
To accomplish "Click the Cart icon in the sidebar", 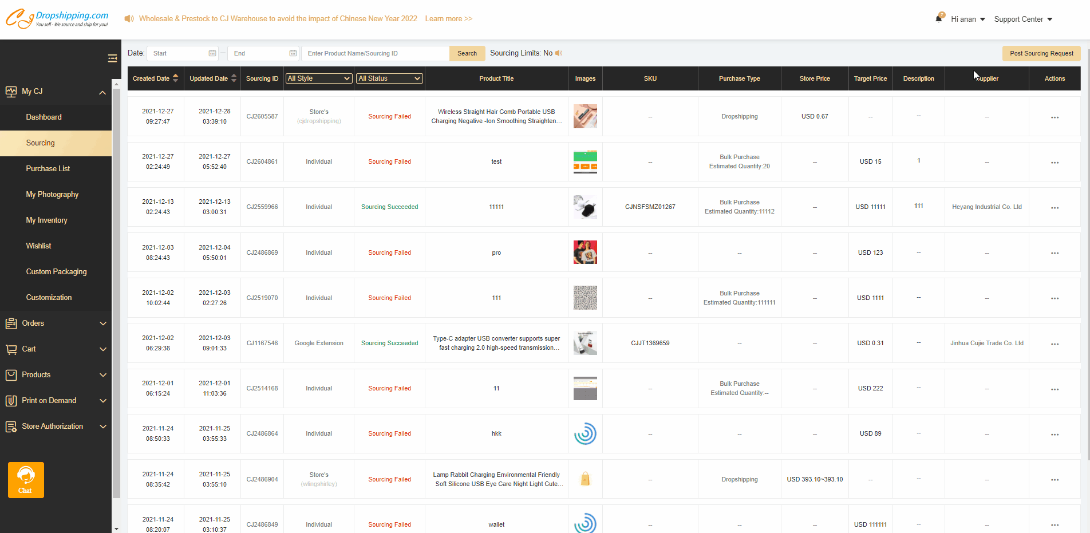I will 11,349.
